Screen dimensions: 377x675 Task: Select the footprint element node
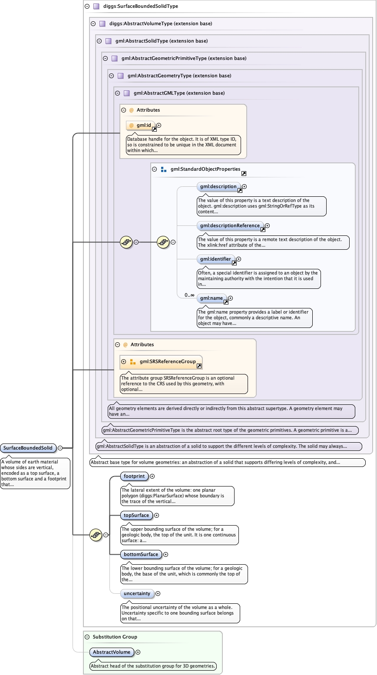pos(134,476)
